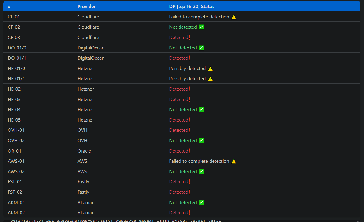Click 'AWS' provider in the AWS-02 row
The height and width of the screenshot is (222, 364).
pos(82,171)
